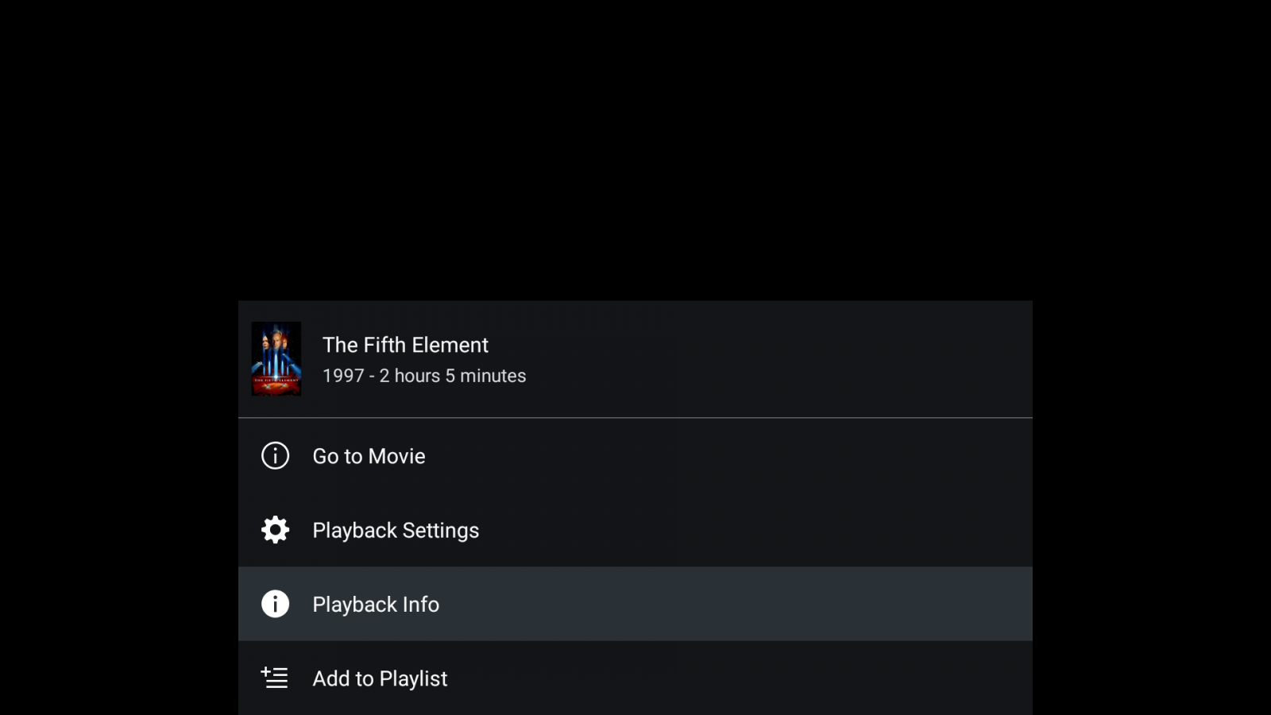Viewport: 1271px width, 715px height.
Task: Click the Playback Info text label
Action: coord(376,605)
